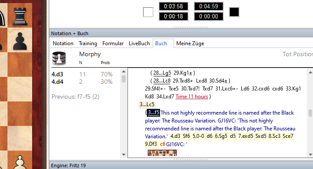Viewport: 313px width, 169px height.
Task: Select the LiveBuch tab
Action: 139,43
